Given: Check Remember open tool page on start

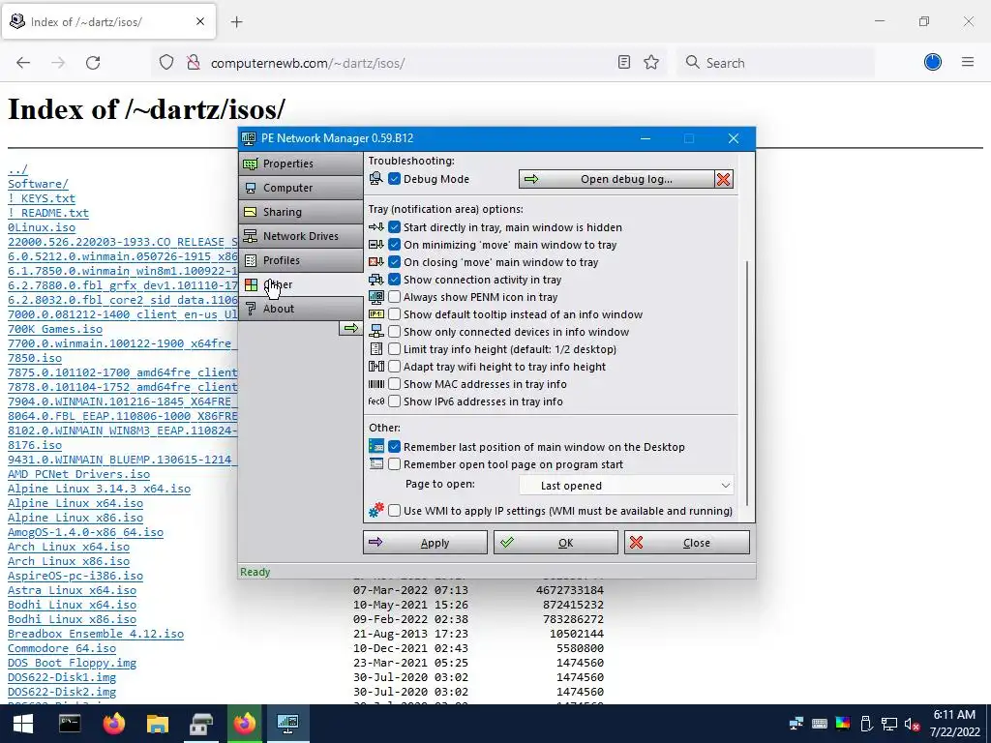Looking at the screenshot, I should coord(395,464).
